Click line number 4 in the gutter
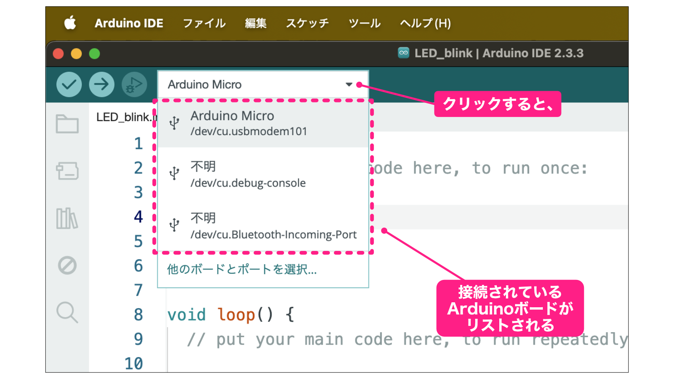Viewport: 674px width, 379px height. tap(138, 217)
